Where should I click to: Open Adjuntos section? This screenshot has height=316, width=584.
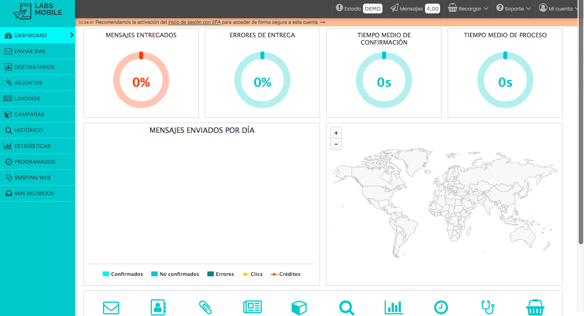(x=37, y=83)
